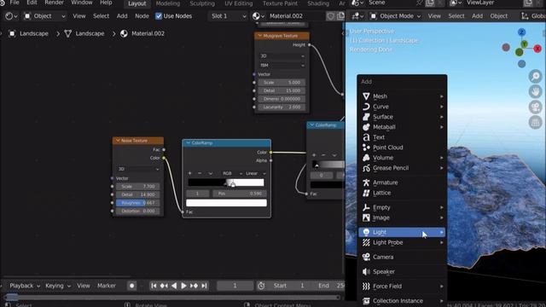Screen dimensions: 546x307
Task: Jump to timeline end frame
Action: (204, 286)
